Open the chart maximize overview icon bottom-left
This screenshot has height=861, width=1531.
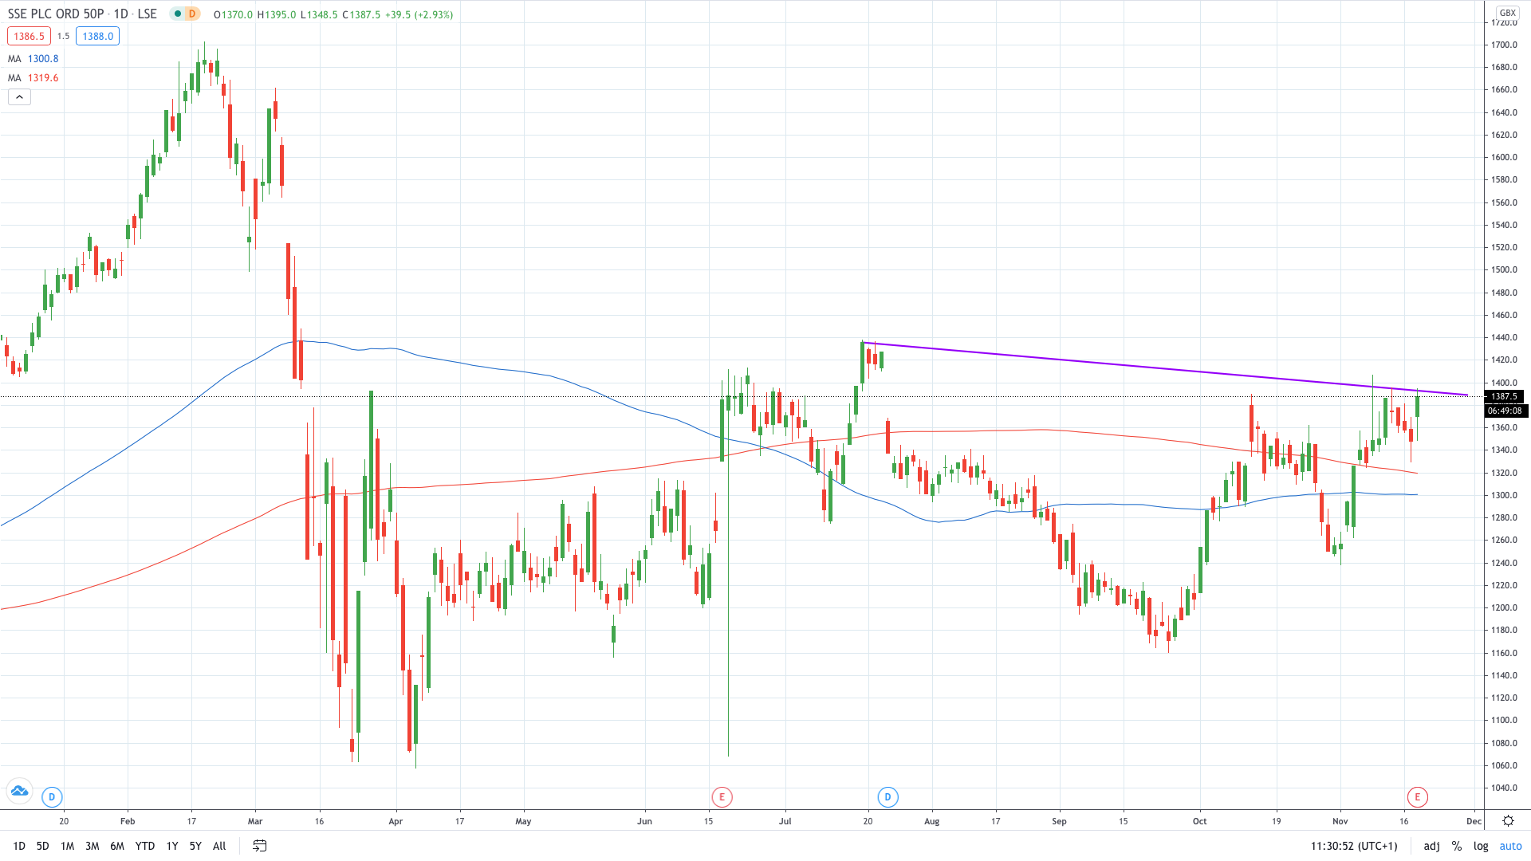tap(18, 791)
